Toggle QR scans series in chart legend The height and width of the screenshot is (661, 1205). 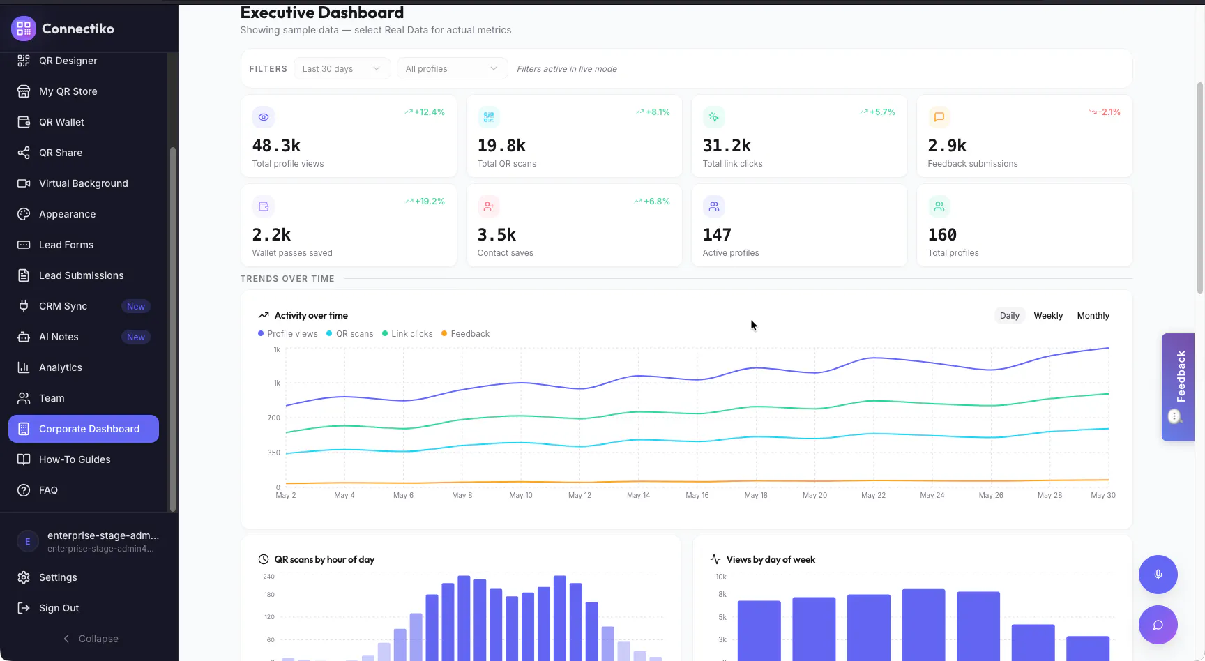coord(350,334)
